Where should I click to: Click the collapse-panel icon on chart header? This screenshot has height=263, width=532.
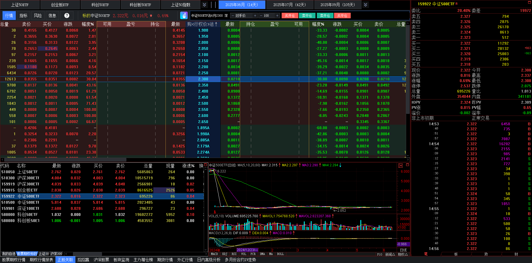400,165
